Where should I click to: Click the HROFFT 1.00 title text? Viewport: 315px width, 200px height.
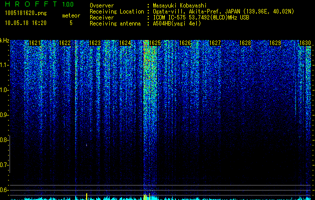pos(40,4)
